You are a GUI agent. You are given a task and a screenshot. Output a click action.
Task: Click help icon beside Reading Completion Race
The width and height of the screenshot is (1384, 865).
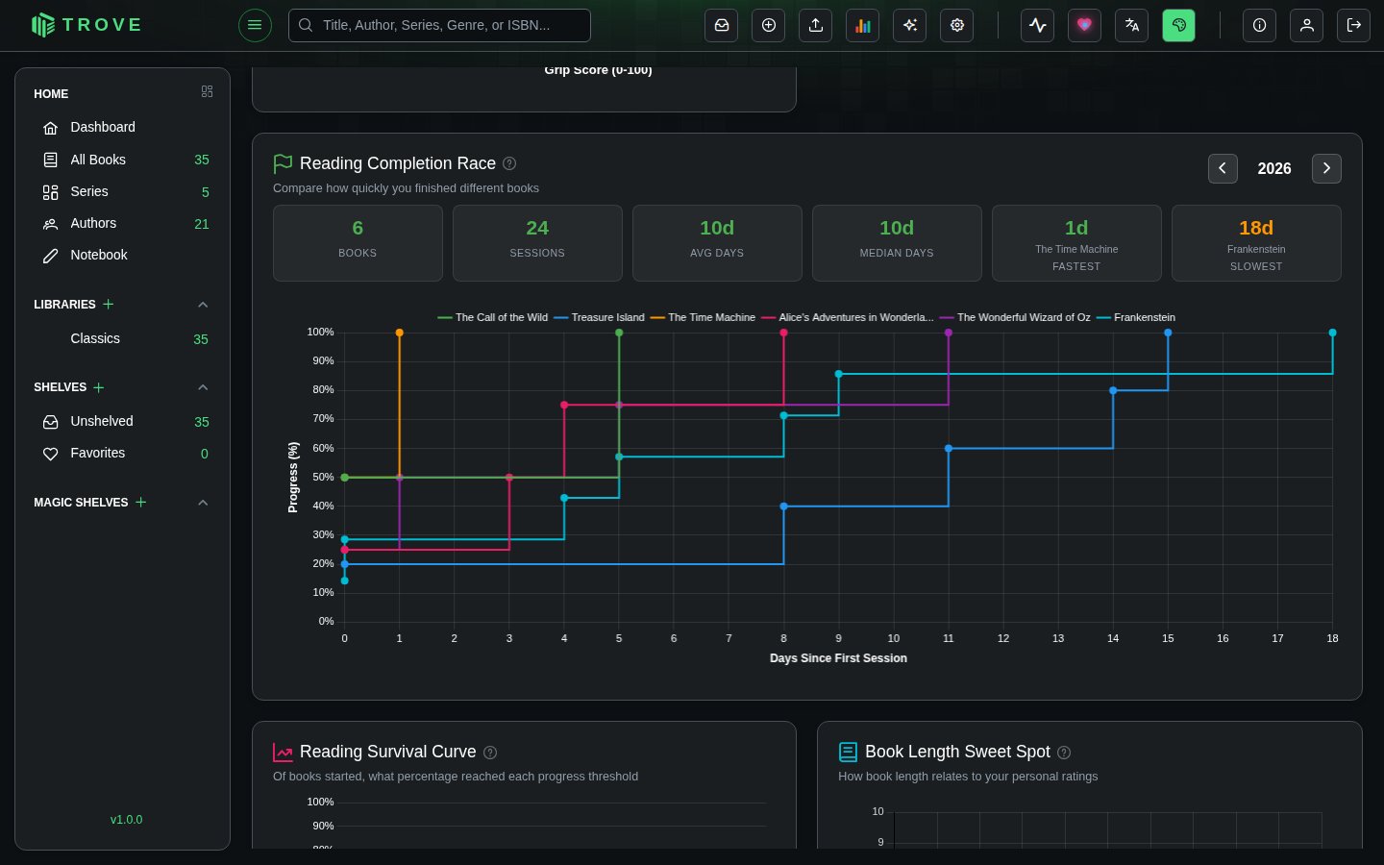pyautogui.click(x=509, y=163)
